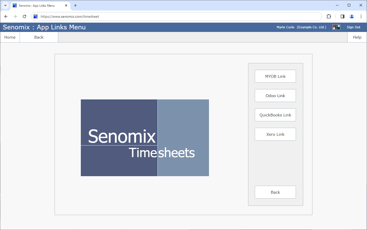Screen dimensions: 367x230
Task: Click the colour theme grid icon in header
Action: pyautogui.click(x=336, y=27)
